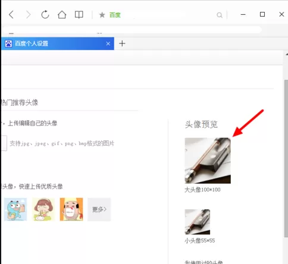
Task: Click the 百度 site label in address bar
Action: (115, 15)
